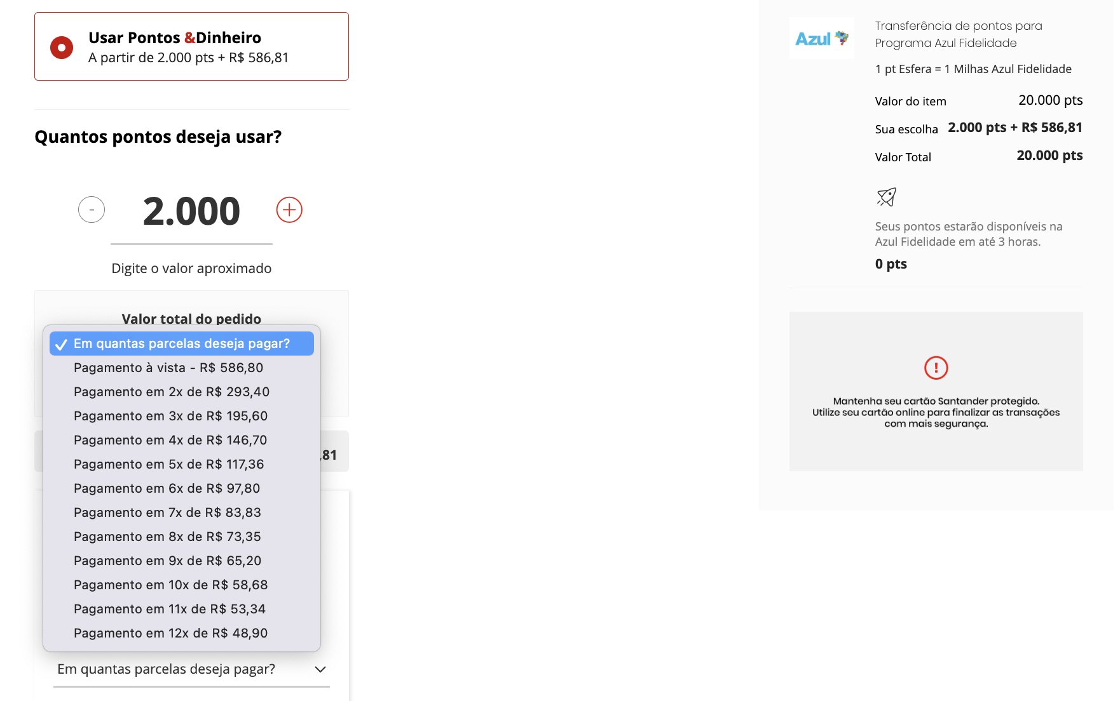Click the rocket icon in order summary

point(886,197)
